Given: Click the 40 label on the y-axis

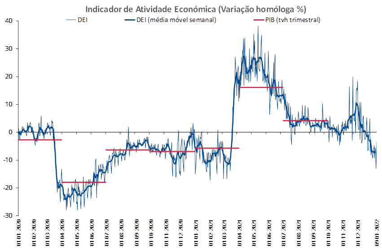Looking at the screenshot, I should [x=9, y=21].
